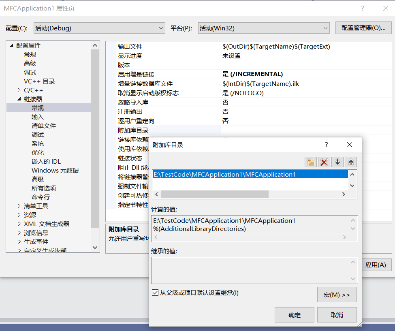Click the path list horizontal scrollbar thumb
The image size is (395, 331).
coord(215,194)
